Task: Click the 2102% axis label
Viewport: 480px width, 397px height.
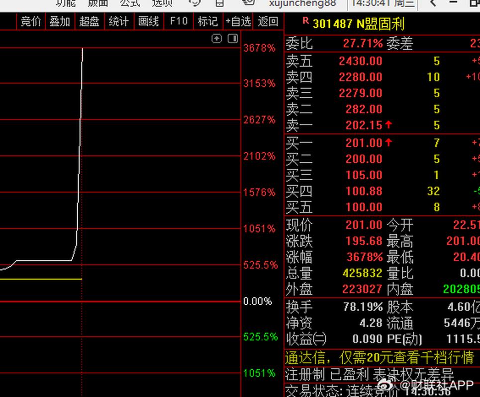Action: [x=259, y=156]
